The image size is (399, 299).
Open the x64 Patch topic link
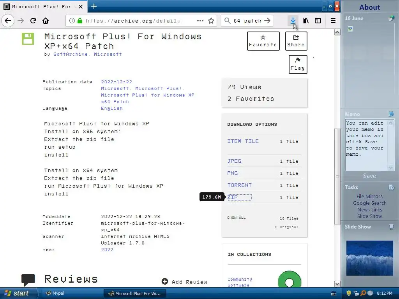[115, 102]
